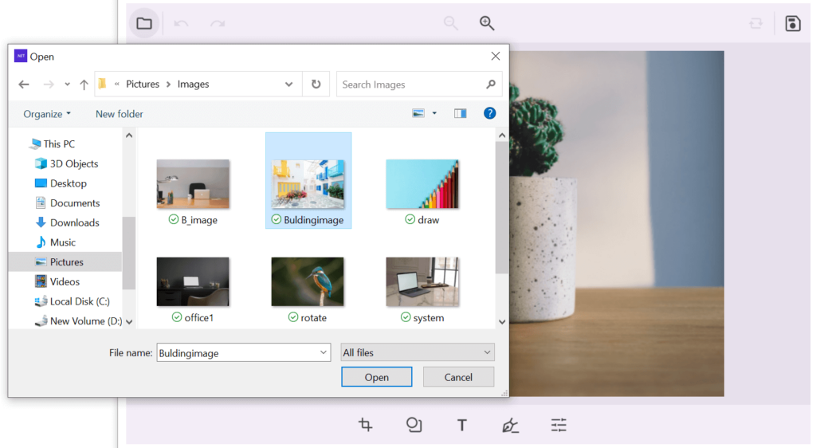The width and height of the screenshot is (816, 448).
Task: Select Desktop in navigation tree
Action: [x=61, y=183]
